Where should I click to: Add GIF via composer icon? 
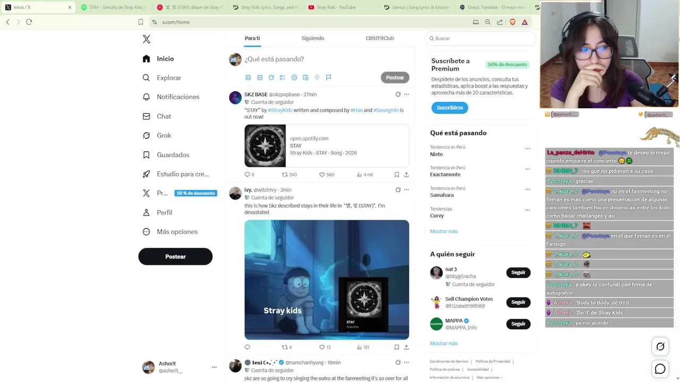[260, 77]
